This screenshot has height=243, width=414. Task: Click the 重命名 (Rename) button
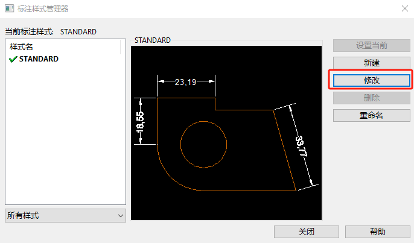coord(372,115)
